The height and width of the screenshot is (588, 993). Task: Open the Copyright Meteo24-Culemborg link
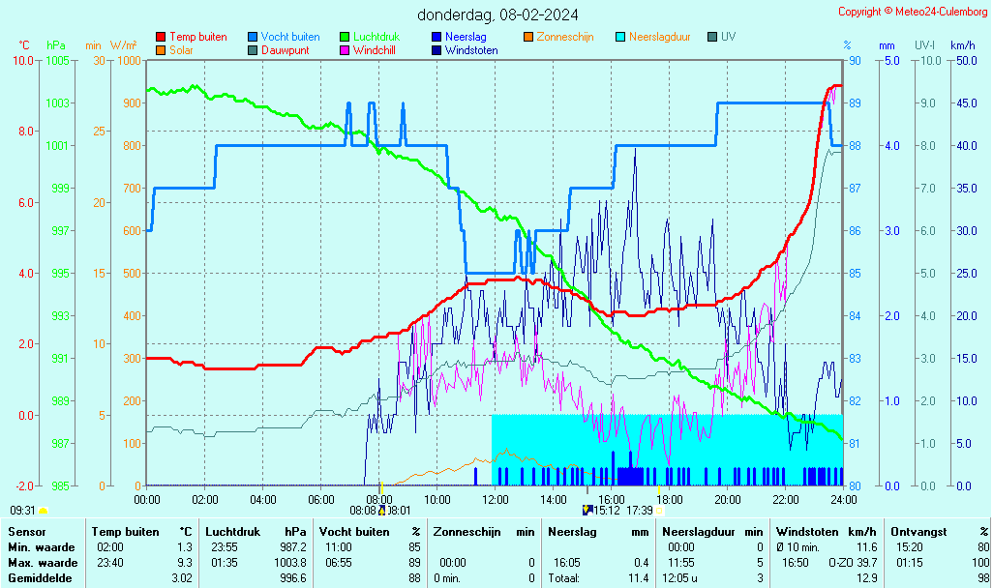coord(913,12)
